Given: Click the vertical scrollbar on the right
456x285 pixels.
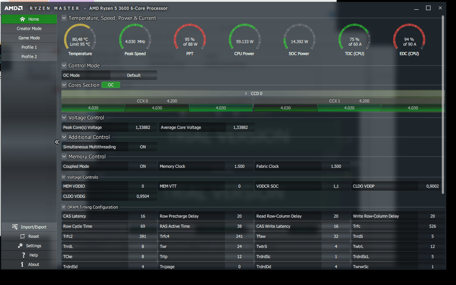Looking at the screenshot, I should (x=443, y=105).
